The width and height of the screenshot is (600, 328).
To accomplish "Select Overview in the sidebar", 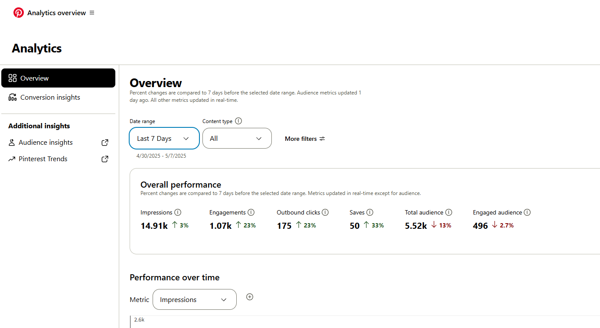I will pos(58,78).
